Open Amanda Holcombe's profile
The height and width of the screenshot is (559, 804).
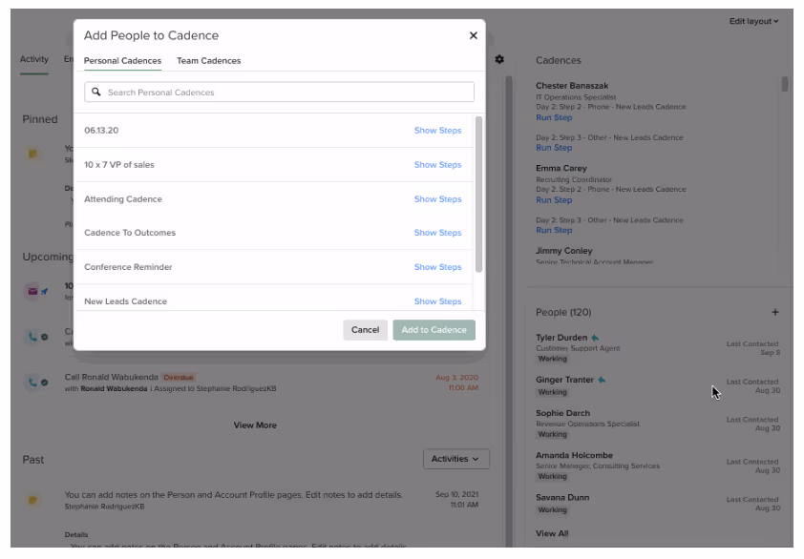[574, 455]
